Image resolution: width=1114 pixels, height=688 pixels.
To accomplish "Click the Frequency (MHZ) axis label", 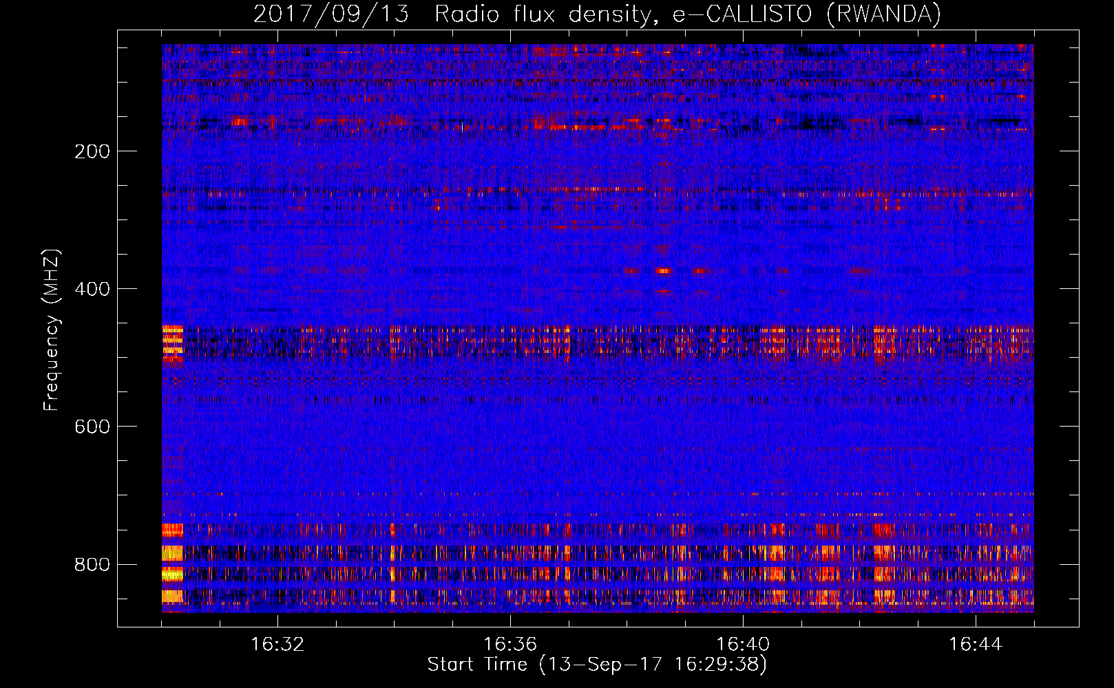I will pos(52,330).
